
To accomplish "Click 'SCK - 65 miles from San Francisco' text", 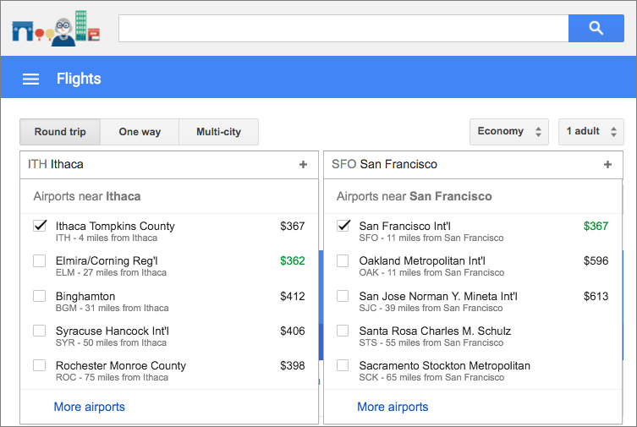I will click(x=431, y=377).
